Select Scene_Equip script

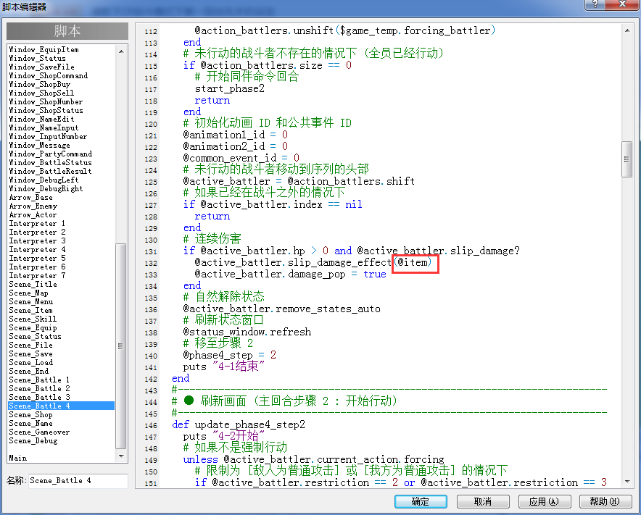pyautogui.click(x=33, y=327)
